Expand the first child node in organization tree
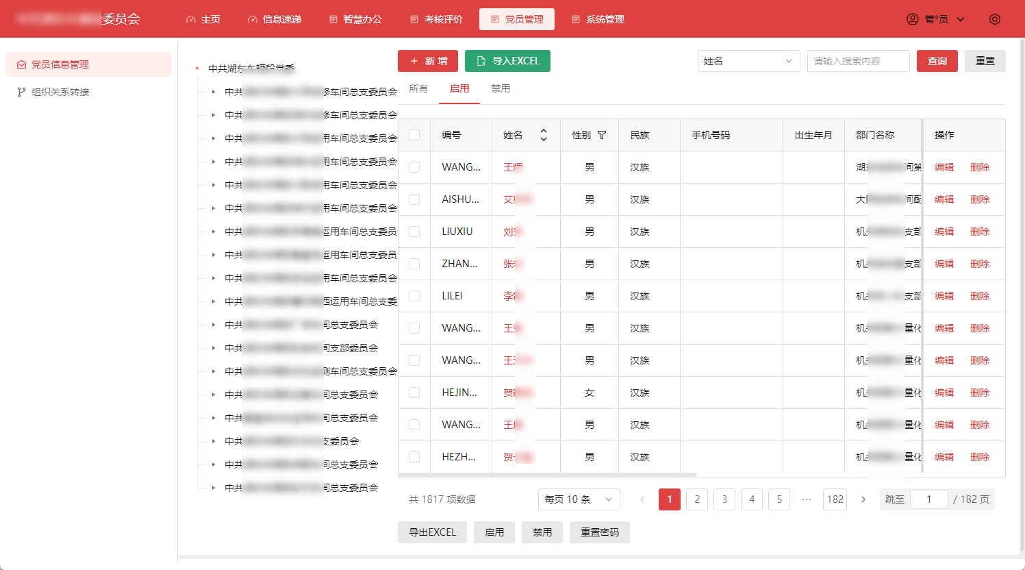 point(214,92)
